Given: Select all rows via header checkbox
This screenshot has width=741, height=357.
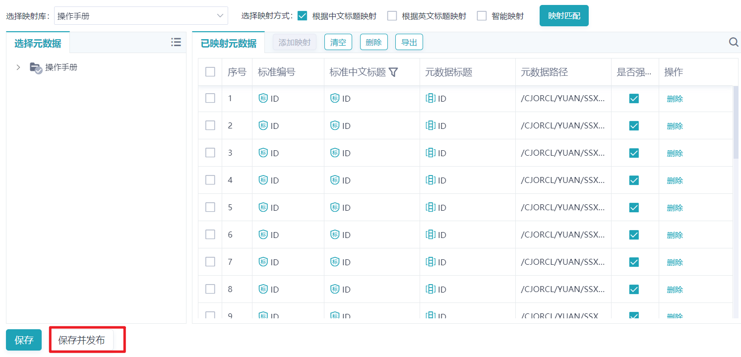Looking at the screenshot, I should (x=210, y=72).
